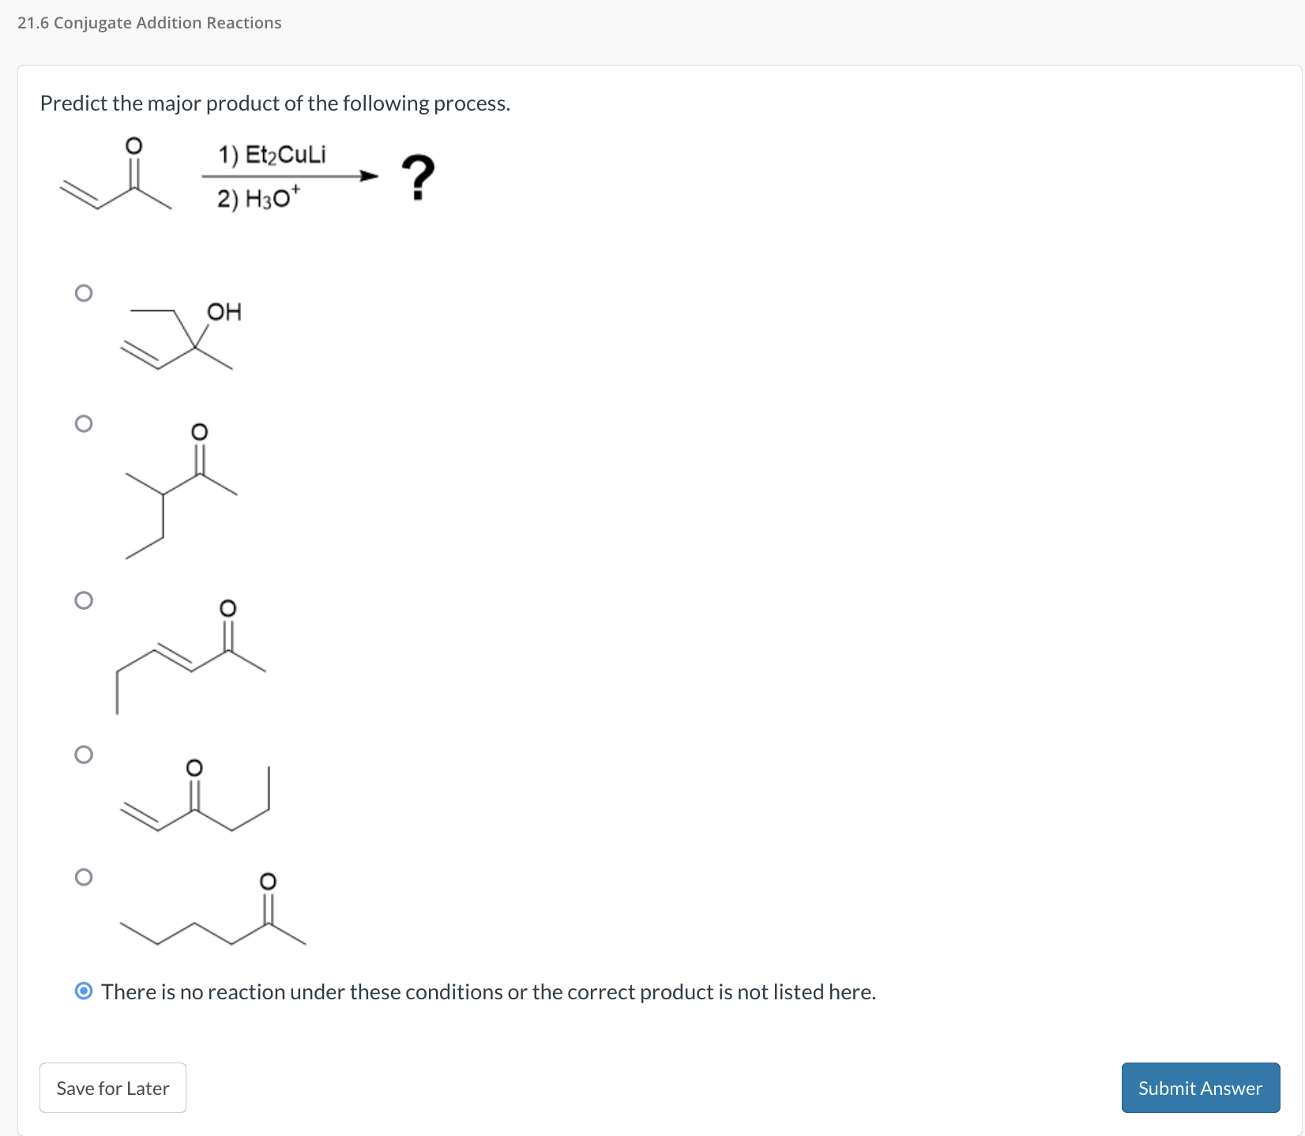1305x1136 pixels.
Task: Click the vinyl ketone structure image
Action: coord(196,802)
